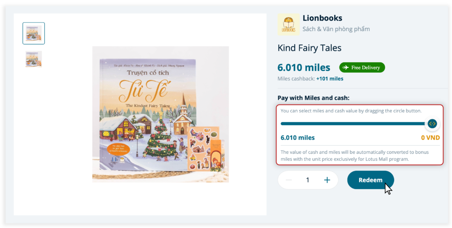Decrease quantity with the minus icon

[x=288, y=180]
